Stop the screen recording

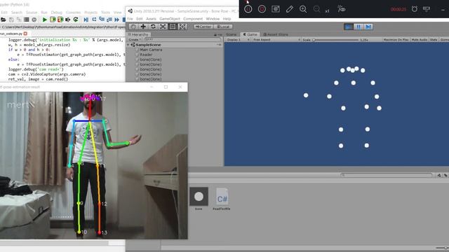click(262, 9)
